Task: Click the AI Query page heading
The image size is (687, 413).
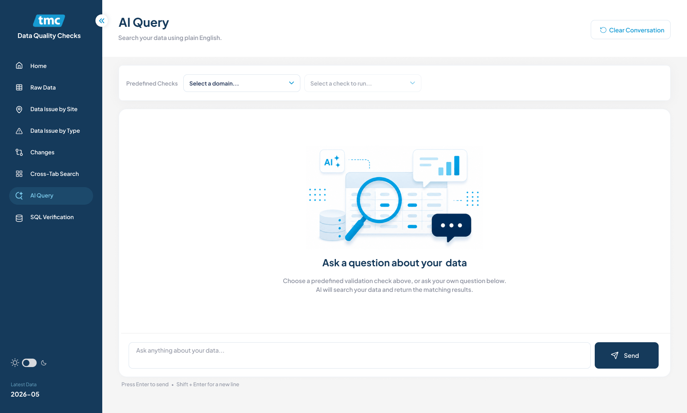Action: pyautogui.click(x=144, y=22)
